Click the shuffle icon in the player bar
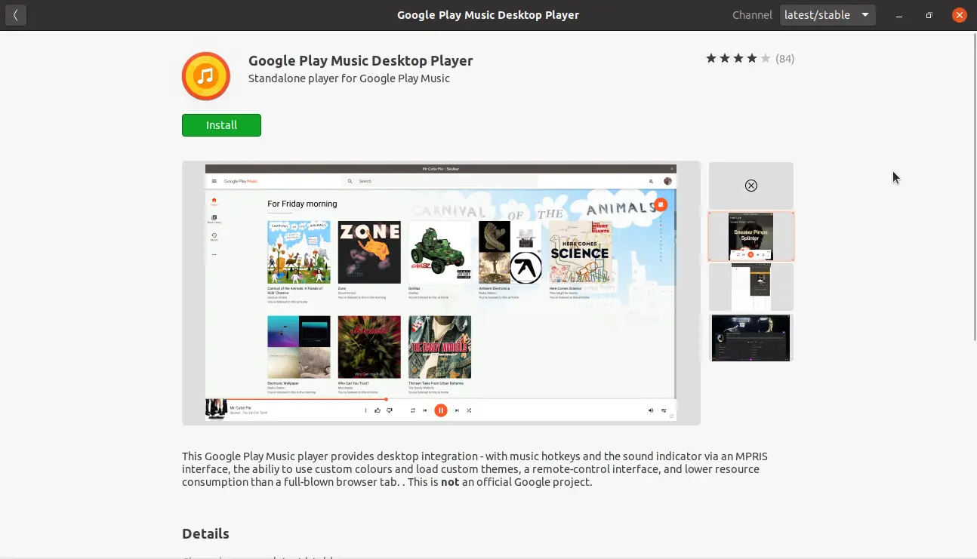 click(x=469, y=410)
